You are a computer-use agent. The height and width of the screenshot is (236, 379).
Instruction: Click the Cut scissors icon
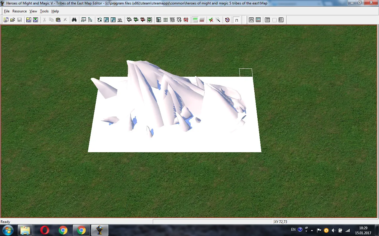(45, 20)
